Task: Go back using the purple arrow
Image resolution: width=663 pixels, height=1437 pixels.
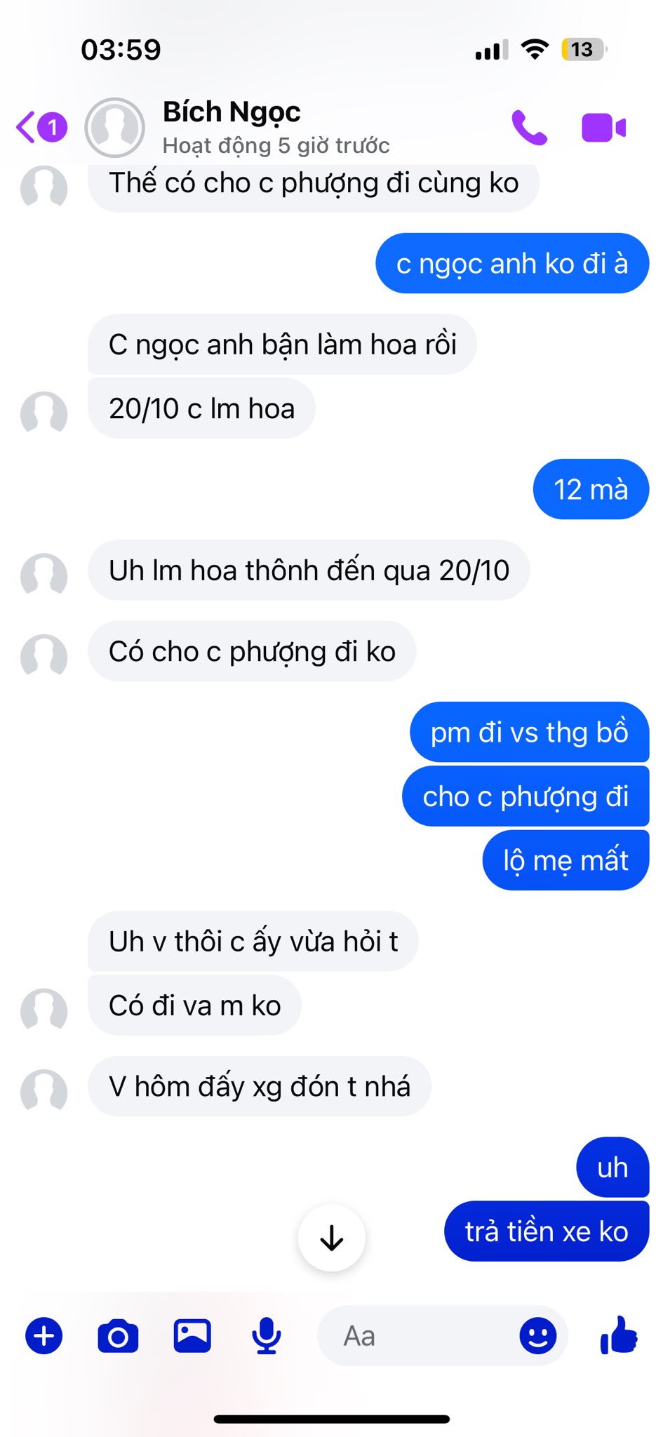Action: [27, 127]
